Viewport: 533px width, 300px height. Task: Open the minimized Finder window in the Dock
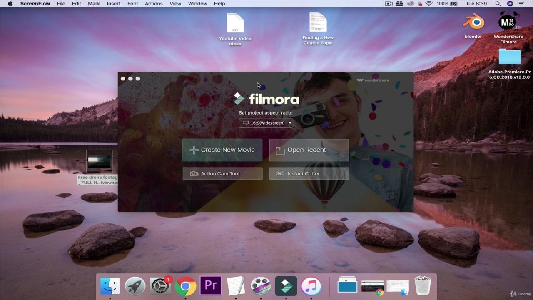(398, 287)
